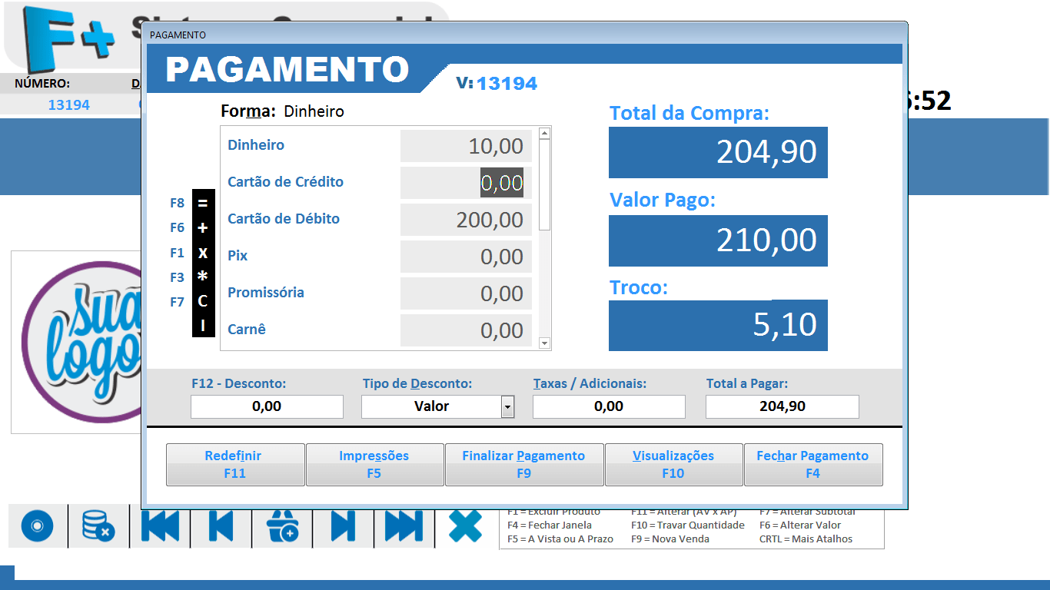Open Visualizações F10 button
This screenshot has height=590, width=1050.
point(673,465)
